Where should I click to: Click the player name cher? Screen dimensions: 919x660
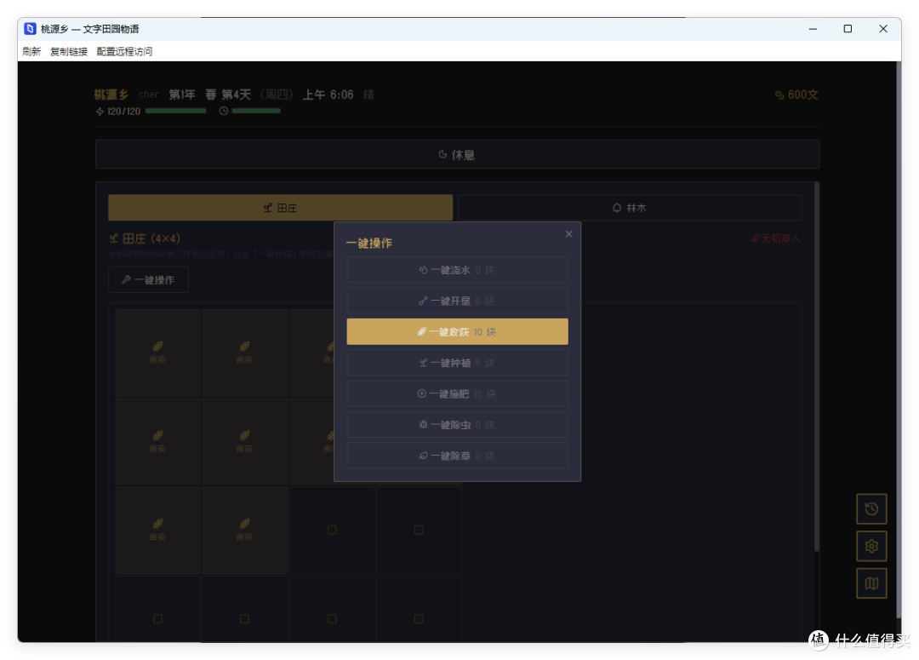point(149,95)
